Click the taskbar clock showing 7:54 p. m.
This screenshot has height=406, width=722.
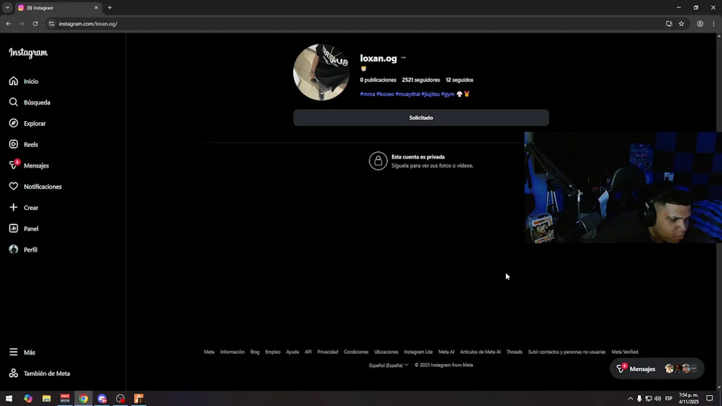point(689,399)
